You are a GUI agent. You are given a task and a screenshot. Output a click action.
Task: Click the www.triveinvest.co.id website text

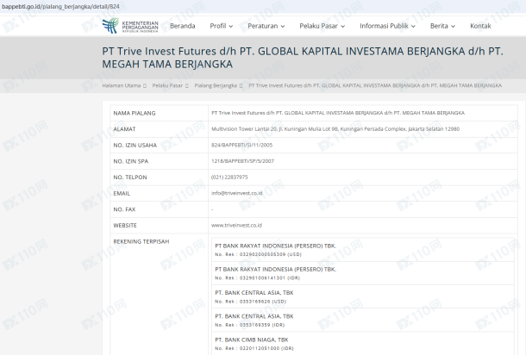pyautogui.click(x=236, y=225)
